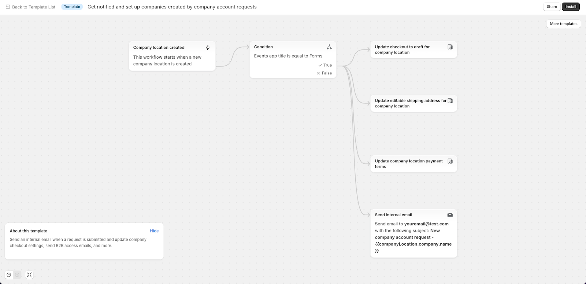Open Update company location payment terms action

(414, 164)
